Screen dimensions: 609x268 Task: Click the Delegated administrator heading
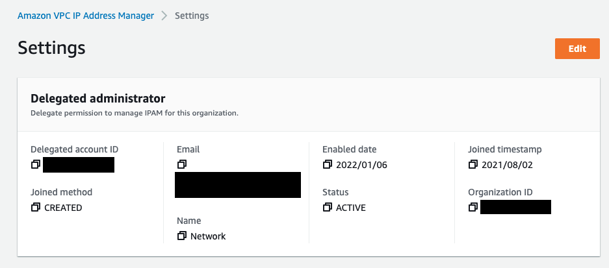[x=98, y=98]
